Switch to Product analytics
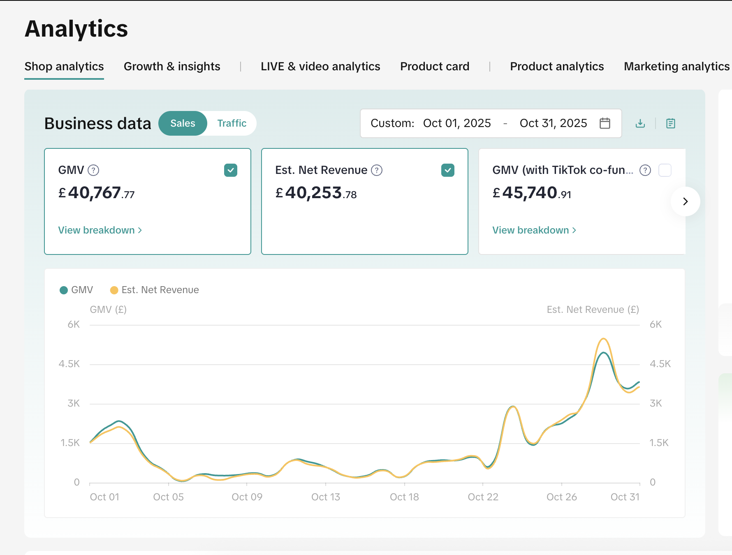732x555 pixels. point(557,66)
